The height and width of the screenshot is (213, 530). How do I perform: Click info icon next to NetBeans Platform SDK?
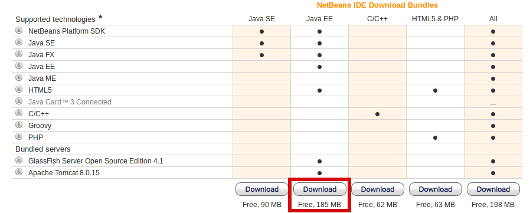point(19,31)
